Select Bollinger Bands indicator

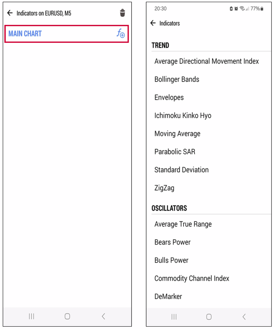(x=177, y=79)
